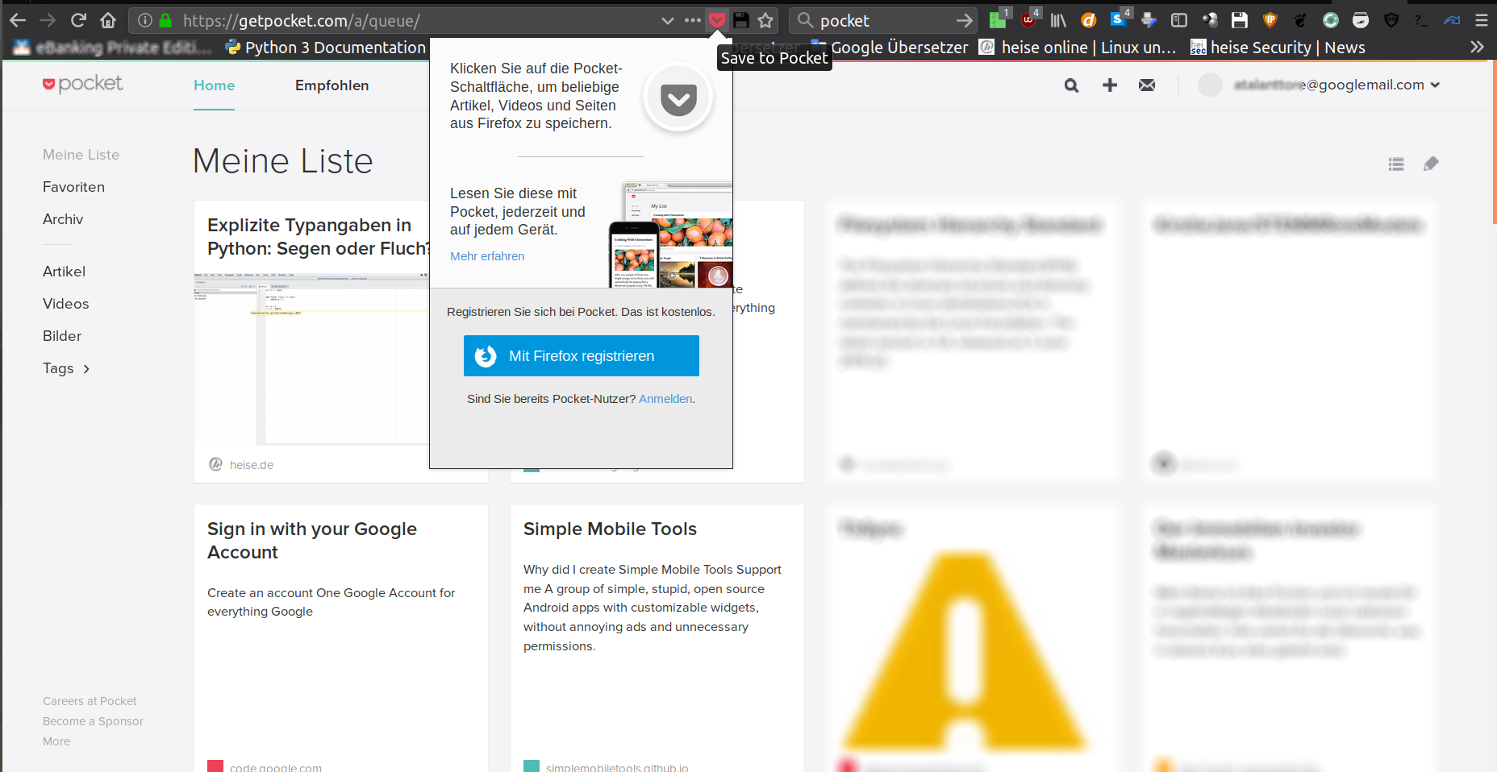
Task: Open the orange 'd' extension icon
Action: pyautogui.click(x=1089, y=20)
